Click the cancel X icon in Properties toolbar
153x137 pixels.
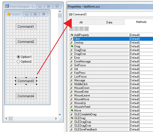(71, 29)
